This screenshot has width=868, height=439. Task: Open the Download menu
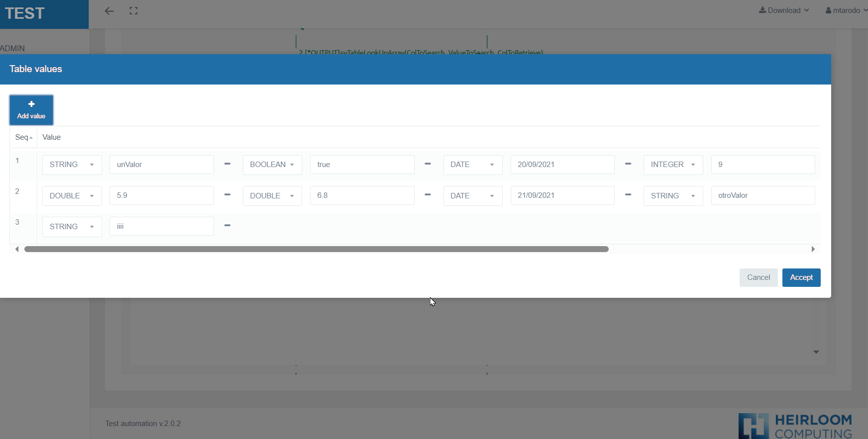pos(784,10)
